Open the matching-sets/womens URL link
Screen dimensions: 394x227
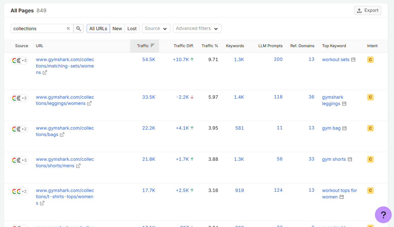point(65,66)
